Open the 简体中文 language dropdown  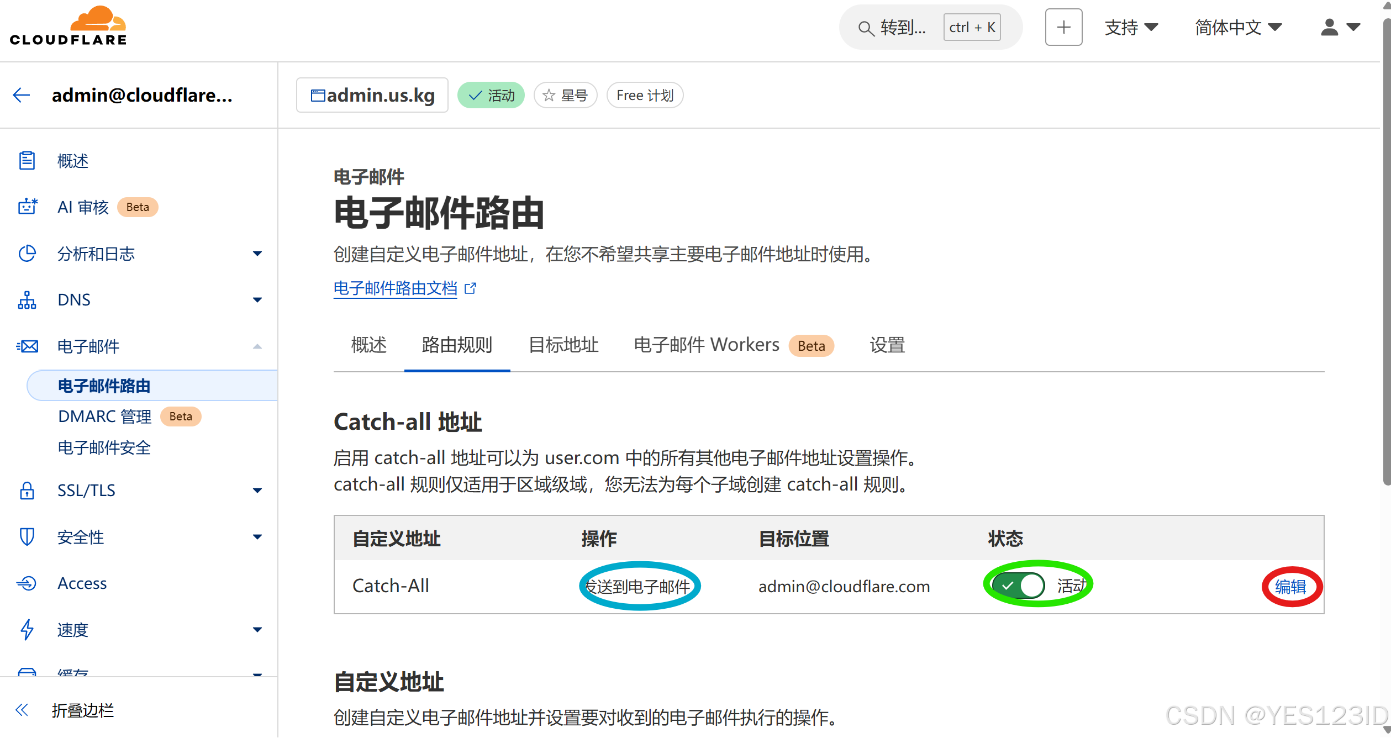[x=1237, y=27]
